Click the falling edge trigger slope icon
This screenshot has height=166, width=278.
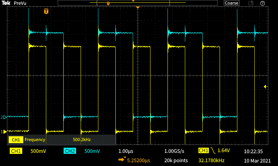(213, 151)
